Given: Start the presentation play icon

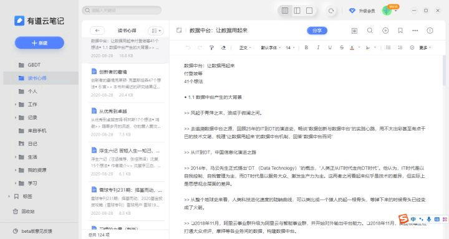Looking at the screenshot, I should pyautogui.click(x=385, y=30).
